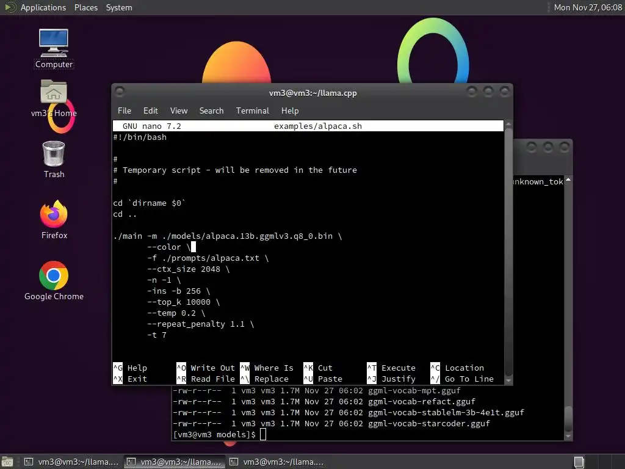Click the '[vm3@vm3 models]$' prompt line
The height and width of the screenshot is (469, 625).
pyautogui.click(x=214, y=434)
